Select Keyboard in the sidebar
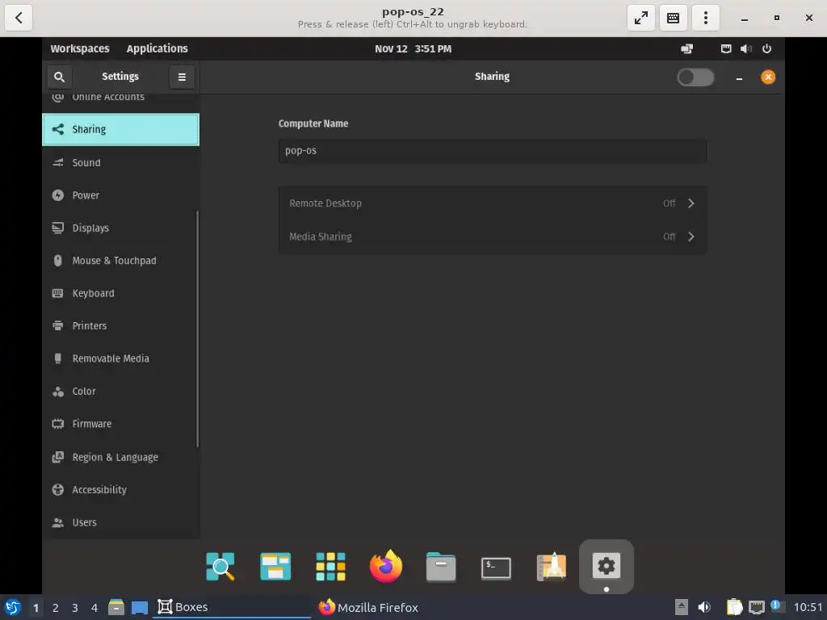The width and height of the screenshot is (827, 620). (x=121, y=293)
